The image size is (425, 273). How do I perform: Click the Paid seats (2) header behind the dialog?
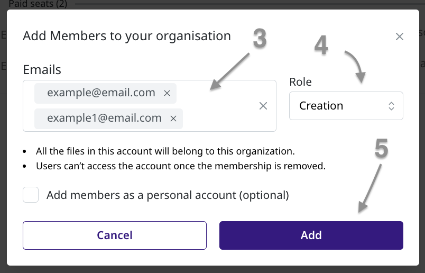(38, 4)
